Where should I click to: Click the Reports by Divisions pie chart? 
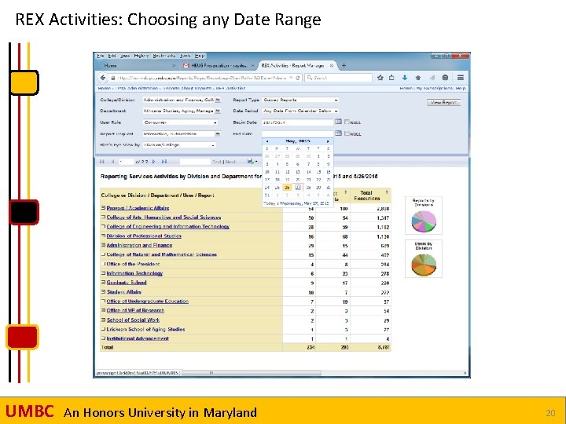[x=424, y=221]
